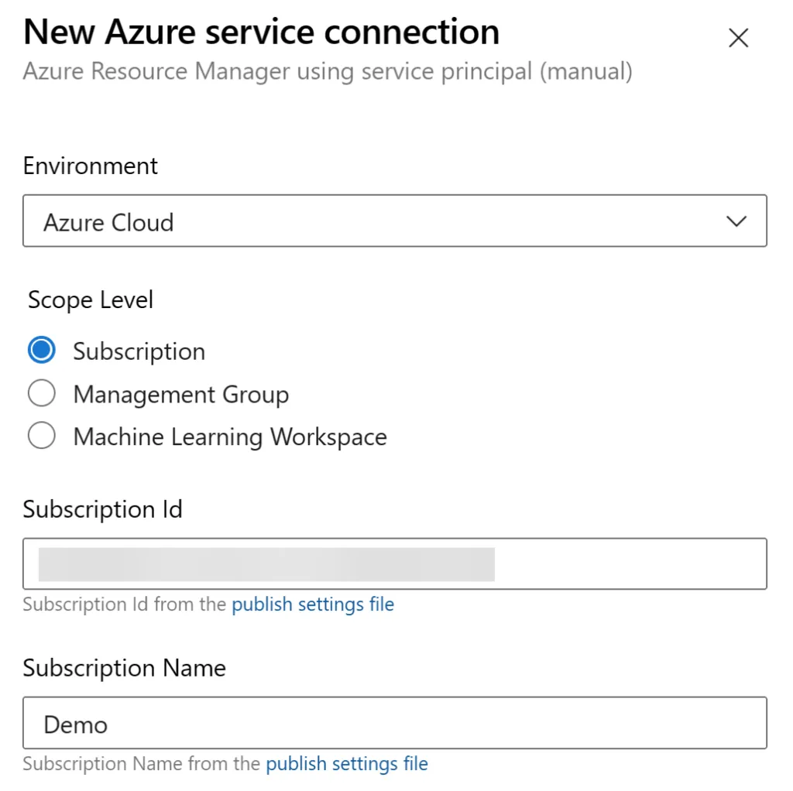
Task: Close the New Azure service connection dialog
Action: pos(737,38)
